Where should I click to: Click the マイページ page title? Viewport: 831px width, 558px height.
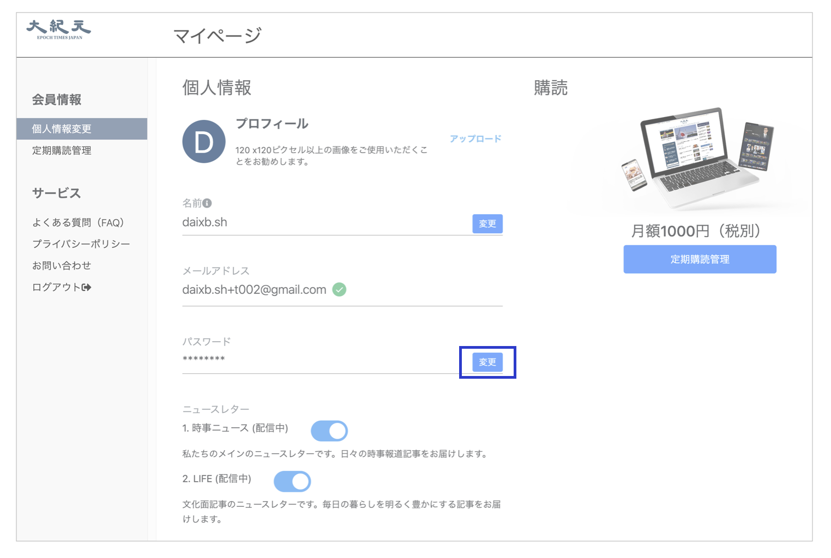tap(218, 36)
